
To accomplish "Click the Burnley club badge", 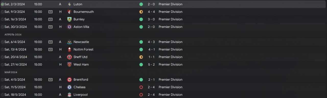I will (x=69, y=19).
